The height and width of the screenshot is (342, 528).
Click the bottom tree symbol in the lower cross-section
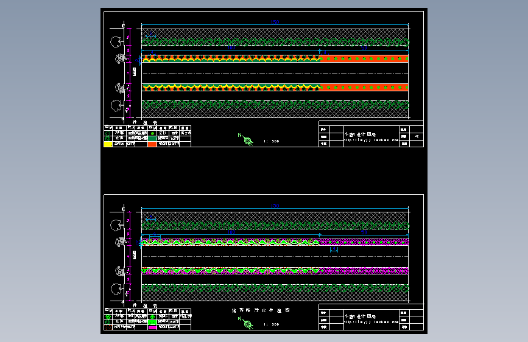[116, 289]
